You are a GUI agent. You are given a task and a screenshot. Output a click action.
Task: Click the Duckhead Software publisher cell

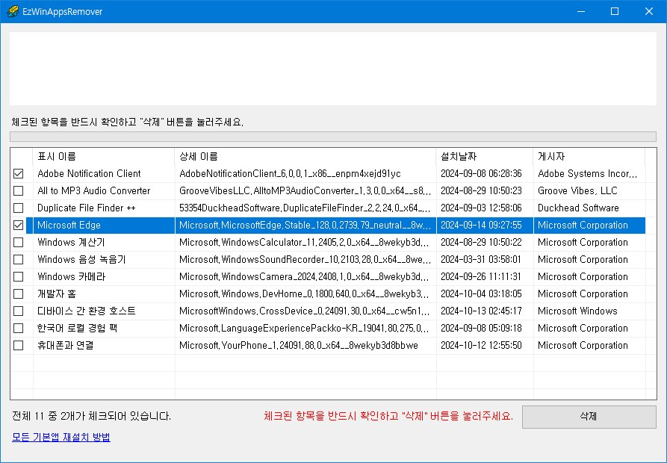[578, 208]
